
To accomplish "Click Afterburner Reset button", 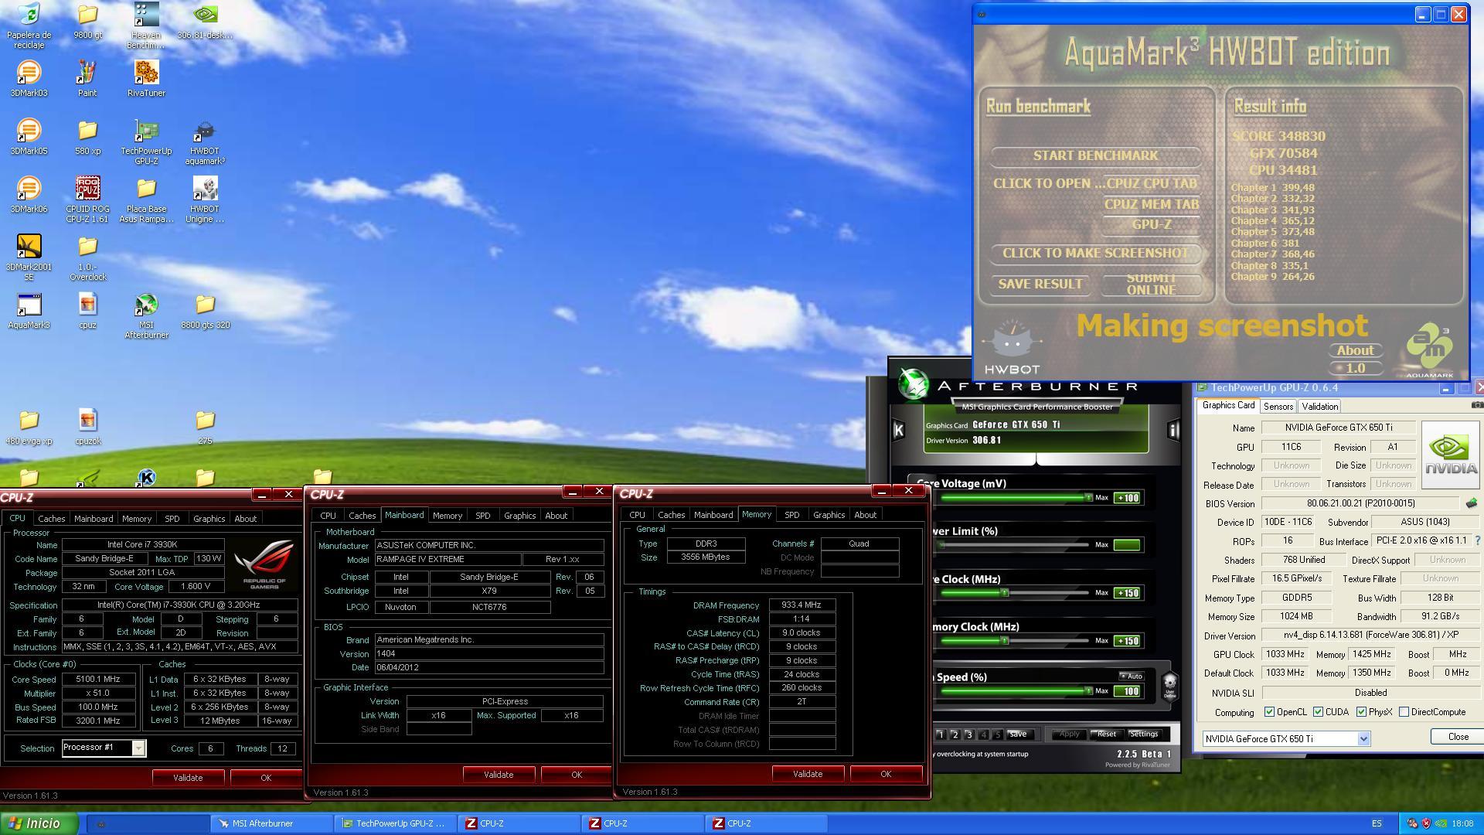I will [x=1107, y=734].
